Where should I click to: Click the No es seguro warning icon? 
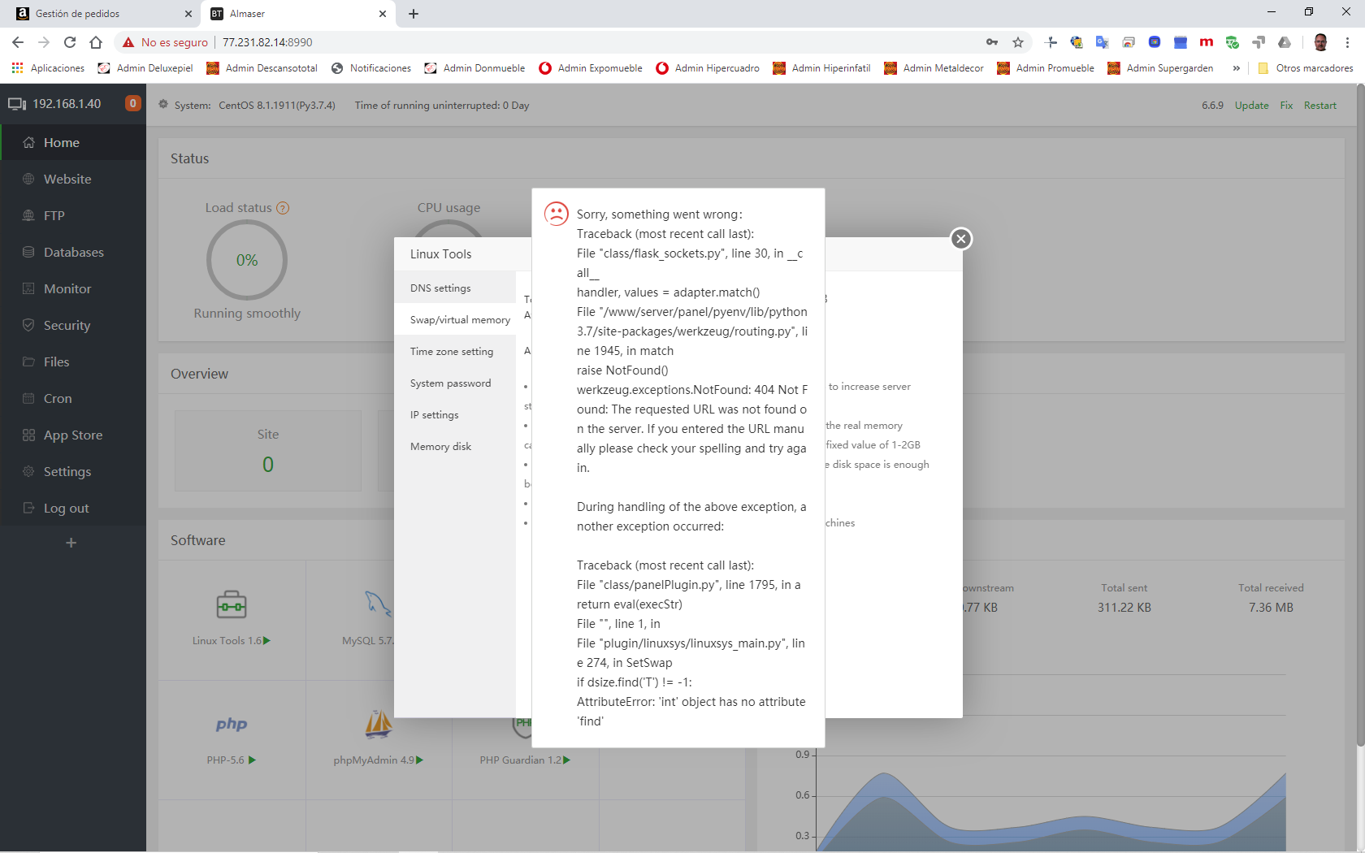(128, 42)
